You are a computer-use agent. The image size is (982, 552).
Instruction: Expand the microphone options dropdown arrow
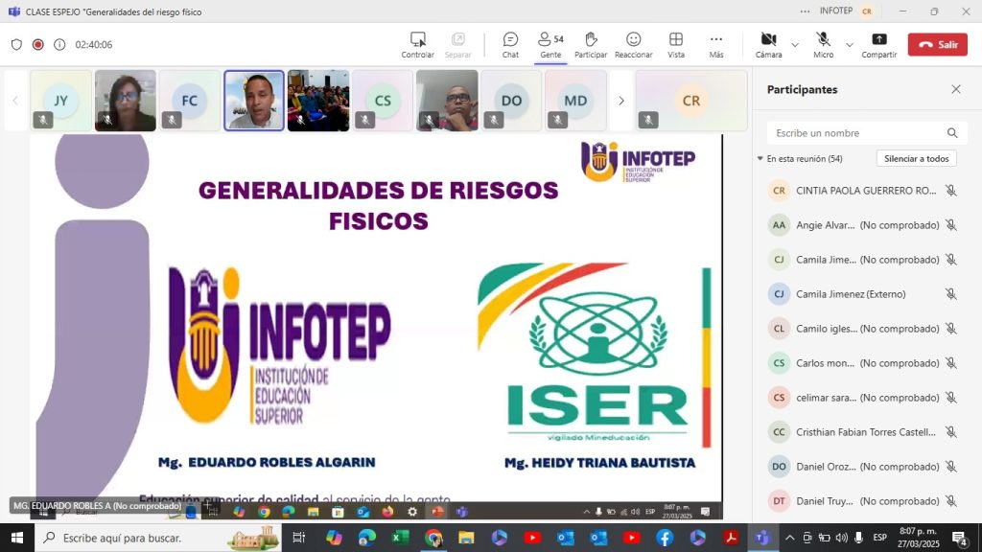850,45
